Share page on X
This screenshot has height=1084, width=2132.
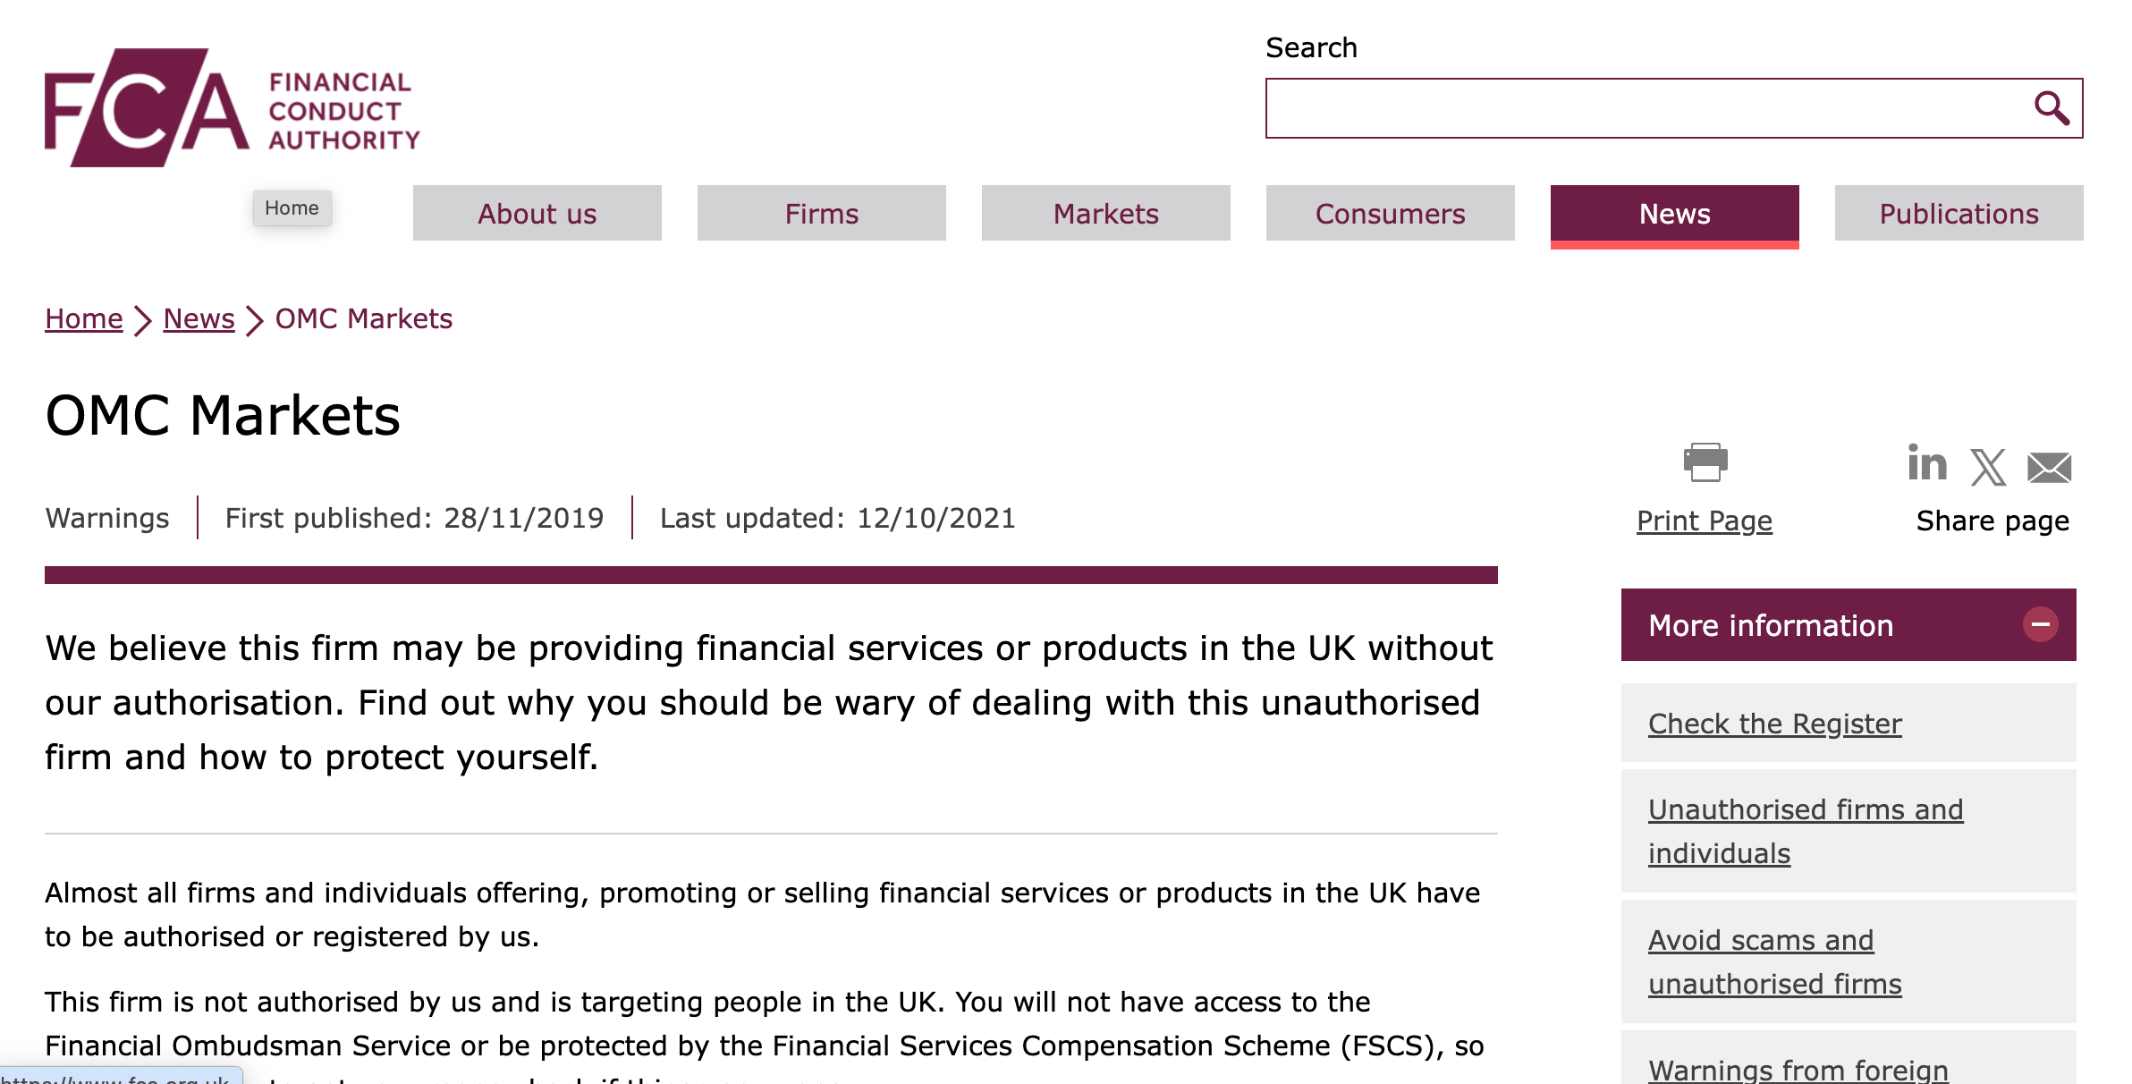pyautogui.click(x=1988, y=467)
